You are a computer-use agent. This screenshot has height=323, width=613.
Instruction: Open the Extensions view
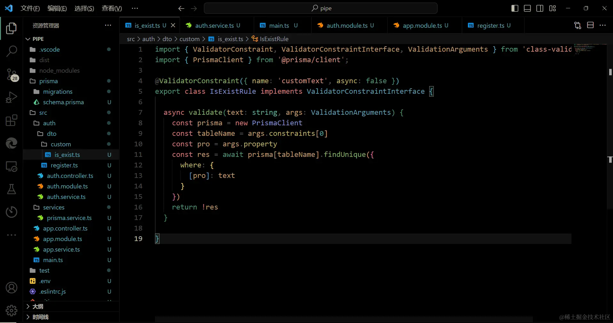point(12,120)
